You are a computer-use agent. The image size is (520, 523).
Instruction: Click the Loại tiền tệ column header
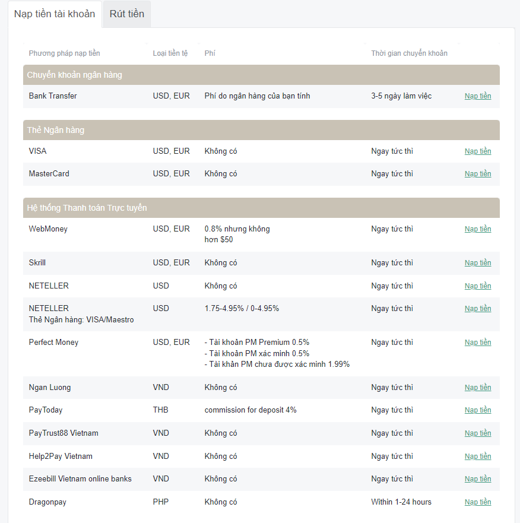coord(170,53)
